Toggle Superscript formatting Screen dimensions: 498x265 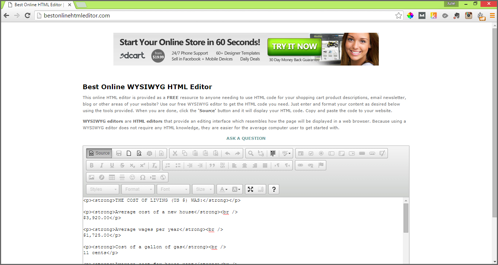tap(143, 165)
